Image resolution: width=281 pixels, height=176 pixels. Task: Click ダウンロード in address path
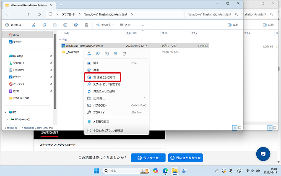[x=68, y=14]
